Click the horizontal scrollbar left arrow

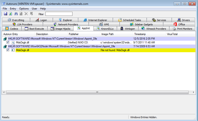[4, 92]
